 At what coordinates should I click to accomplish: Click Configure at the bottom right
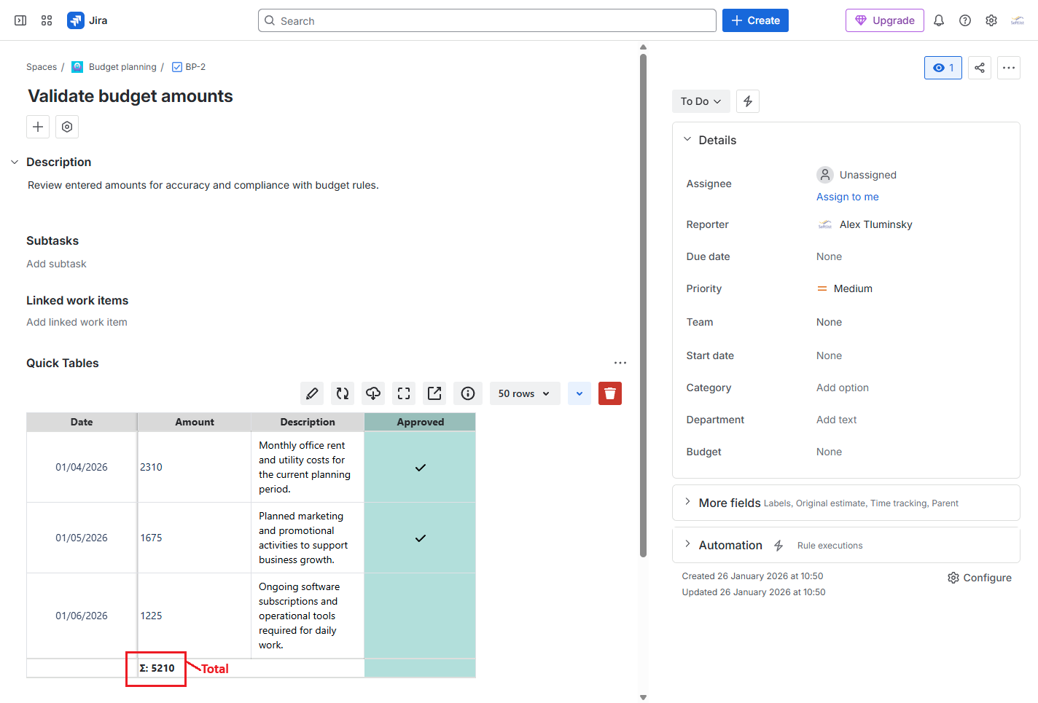tap(980, 578)
